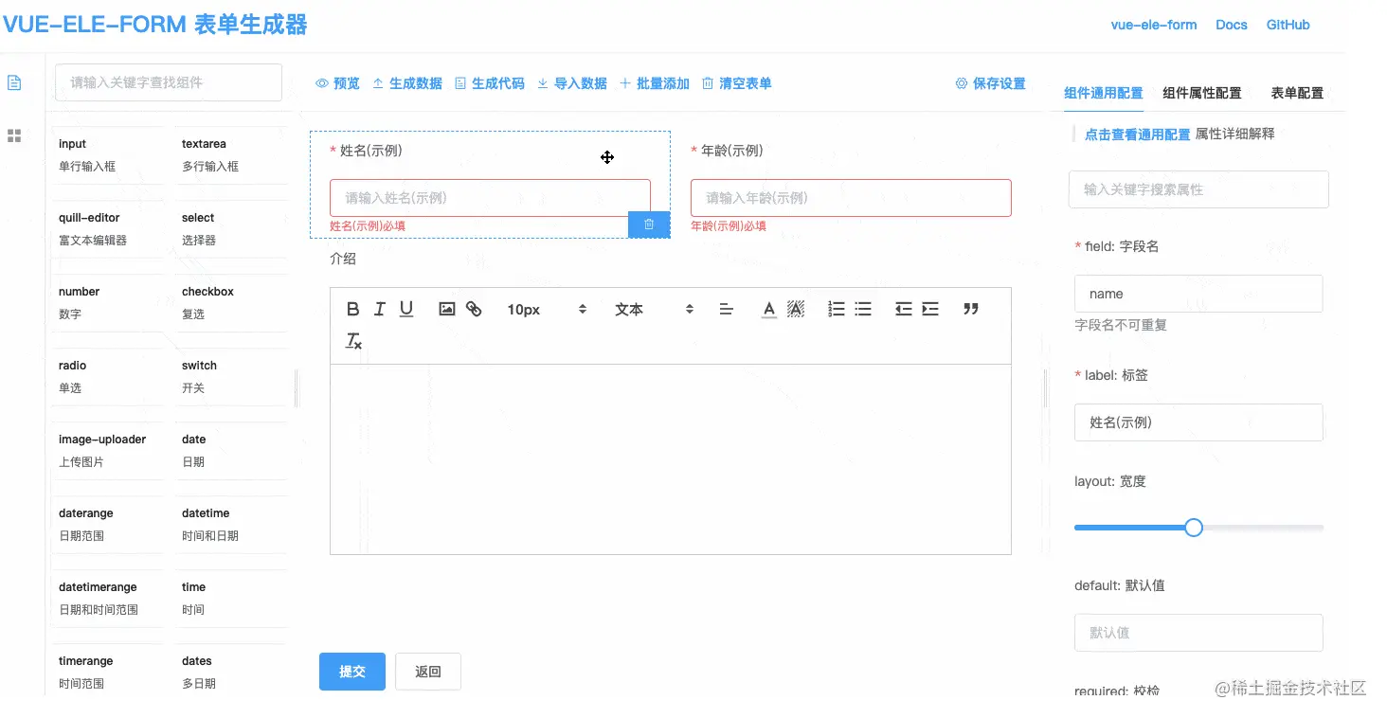
Task: Select the date 日期 component
Action: coord(230,451)
